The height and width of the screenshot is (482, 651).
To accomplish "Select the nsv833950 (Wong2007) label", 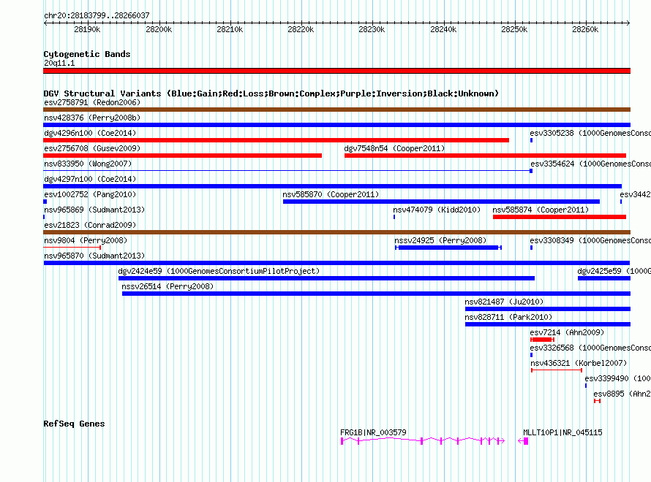I will pos(88,164).
